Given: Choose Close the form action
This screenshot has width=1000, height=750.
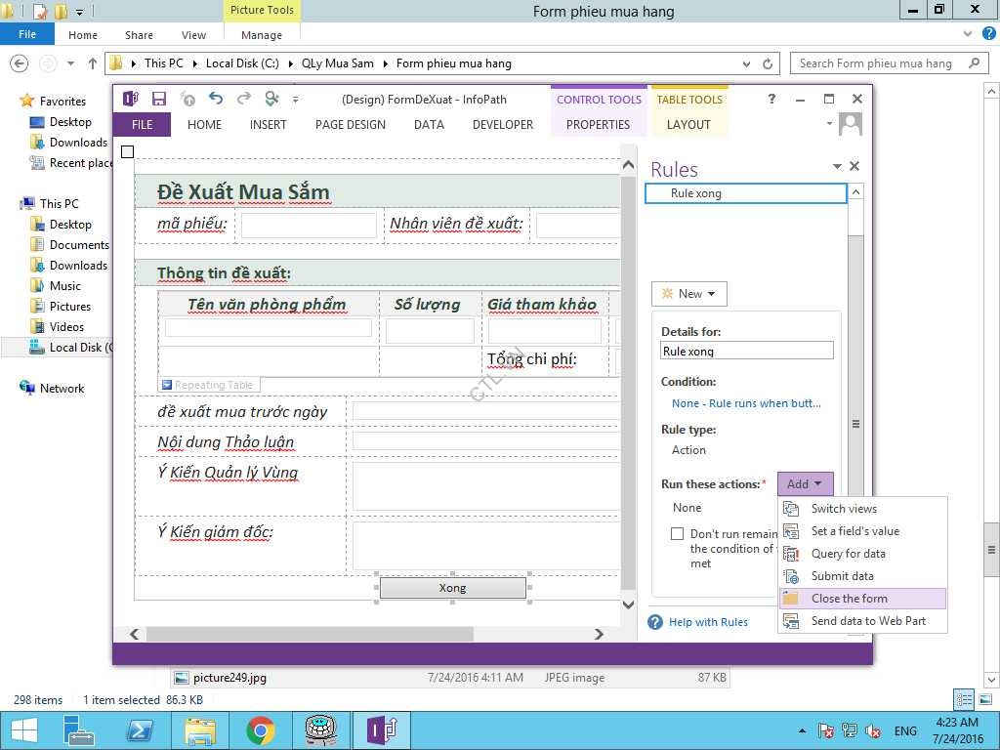Looking at the screenshot, I should pyautogui.click(x=849, y=599).
